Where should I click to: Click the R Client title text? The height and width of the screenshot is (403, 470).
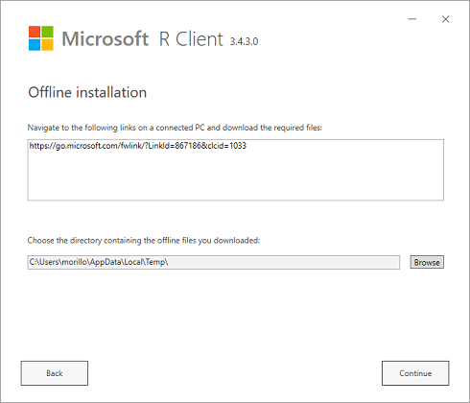191,39
